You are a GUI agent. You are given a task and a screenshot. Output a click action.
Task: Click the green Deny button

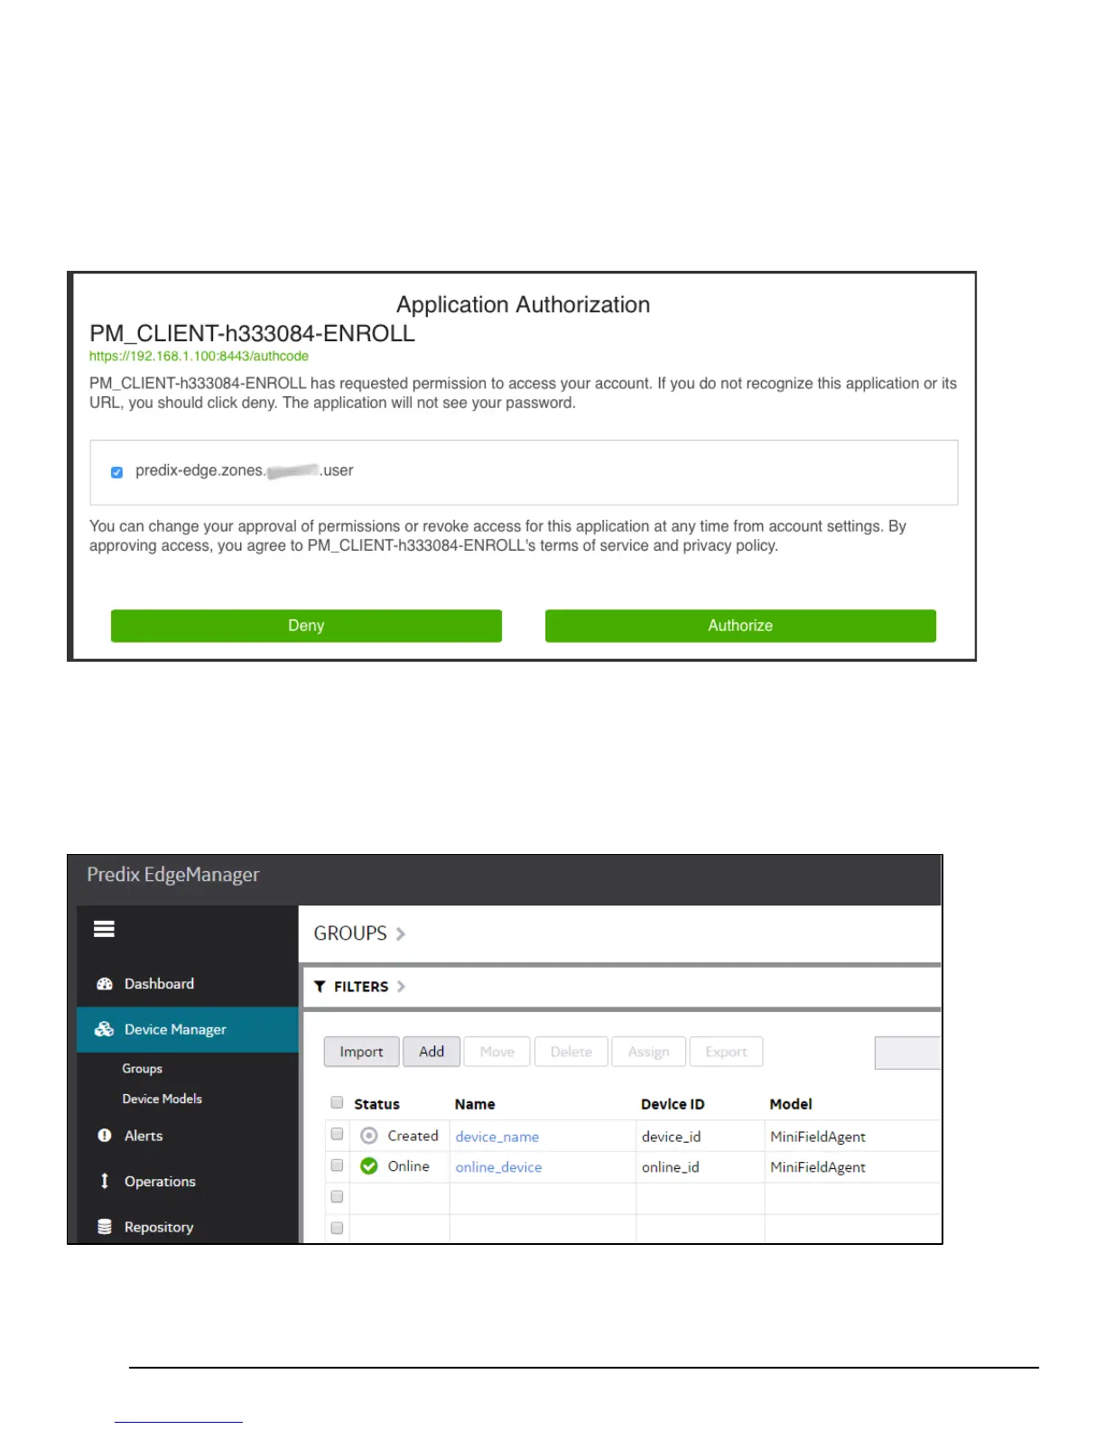point(306,626)
